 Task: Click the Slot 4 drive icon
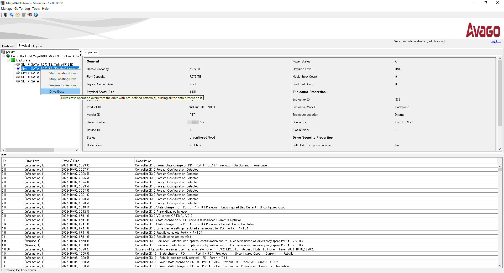[x=18, y=81]
